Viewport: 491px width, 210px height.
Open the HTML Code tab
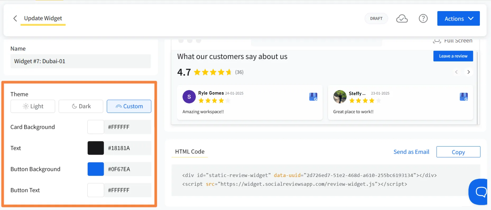[190, 152]
